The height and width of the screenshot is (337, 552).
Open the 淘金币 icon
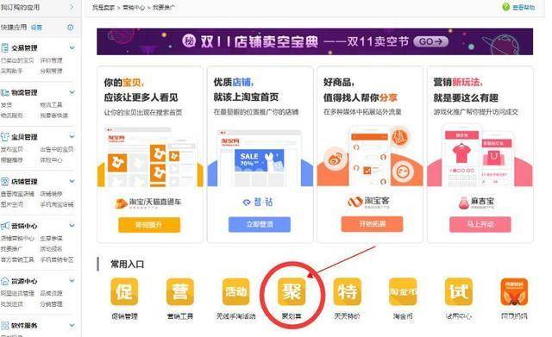[x=403, y=291]
